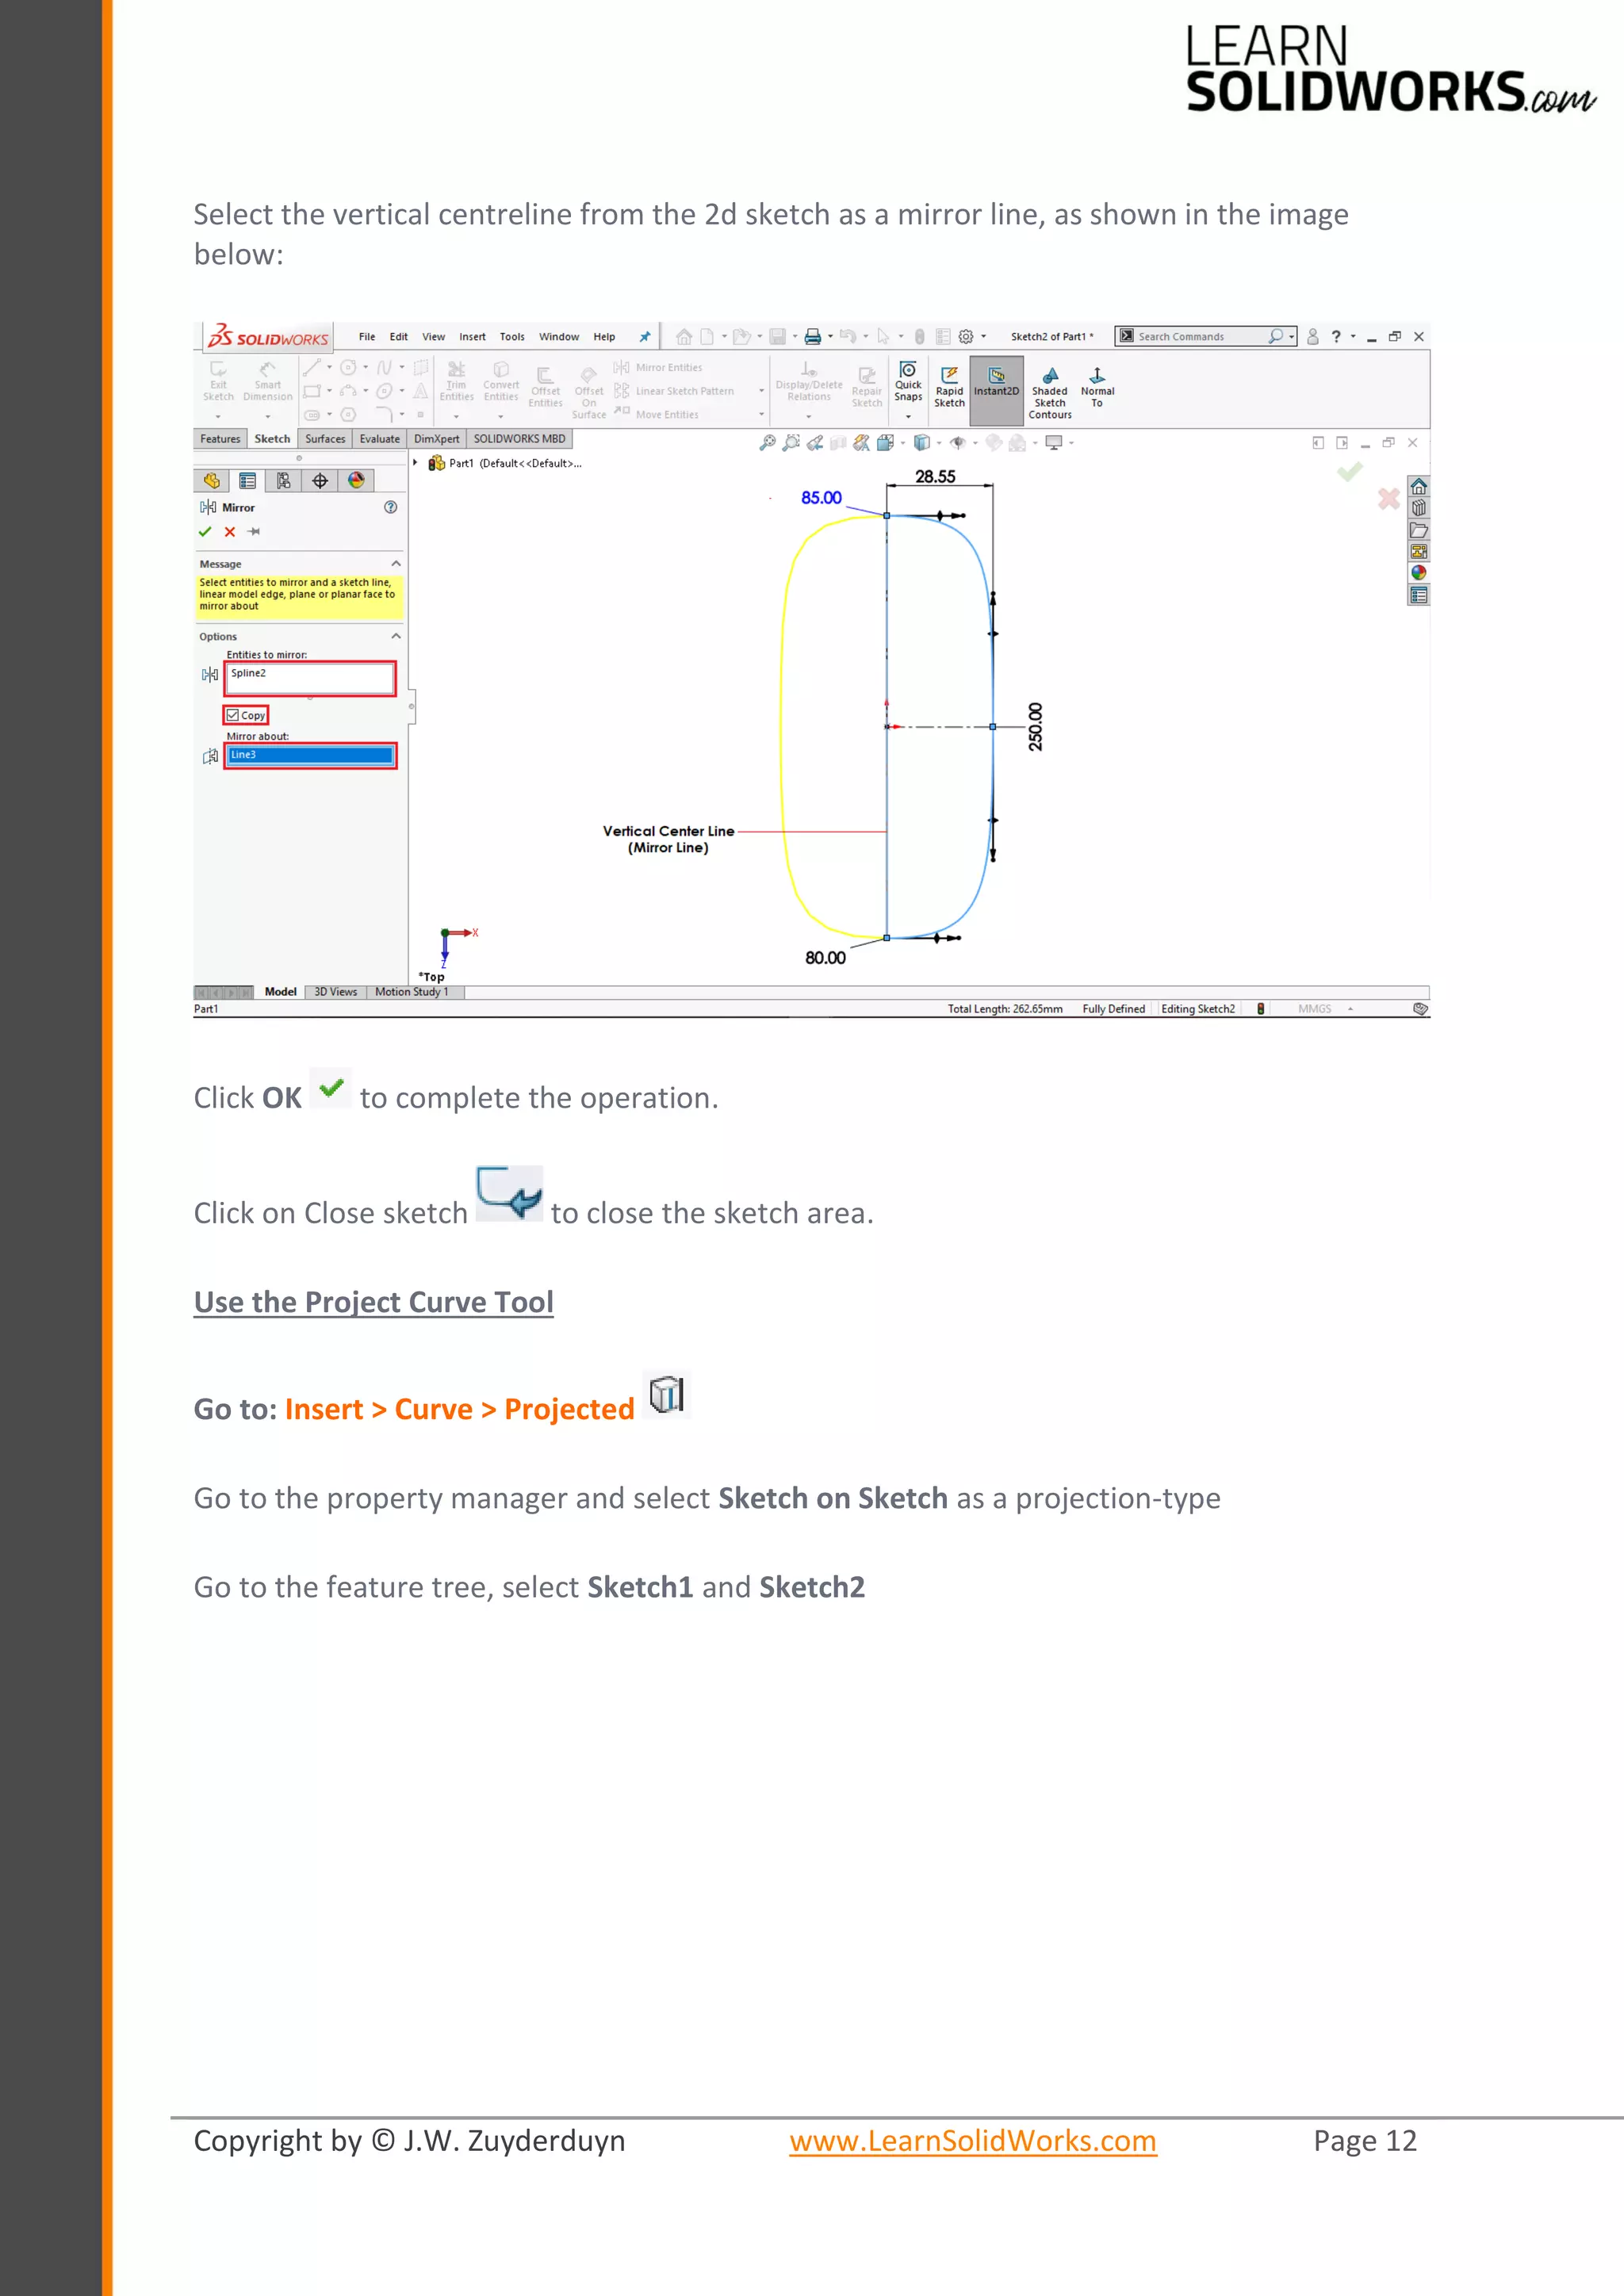Select the Smart Dimension tool
This screenshot has width=1624, height=2296.
tap(267, 370)
